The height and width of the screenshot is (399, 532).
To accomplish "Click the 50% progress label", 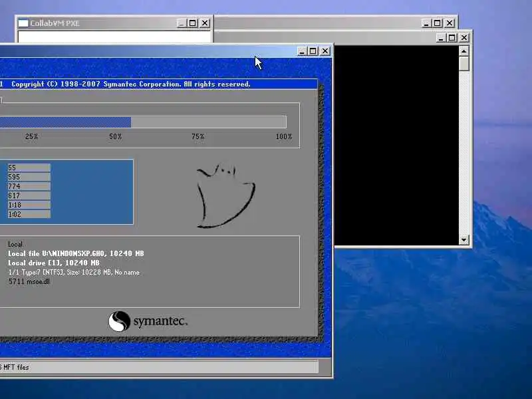I will (x=115, y=137).
